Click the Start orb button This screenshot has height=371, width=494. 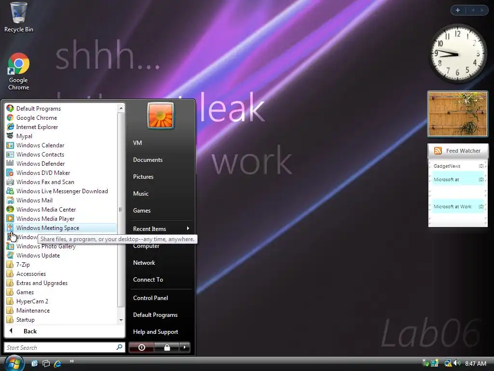(x=14, y=363)
